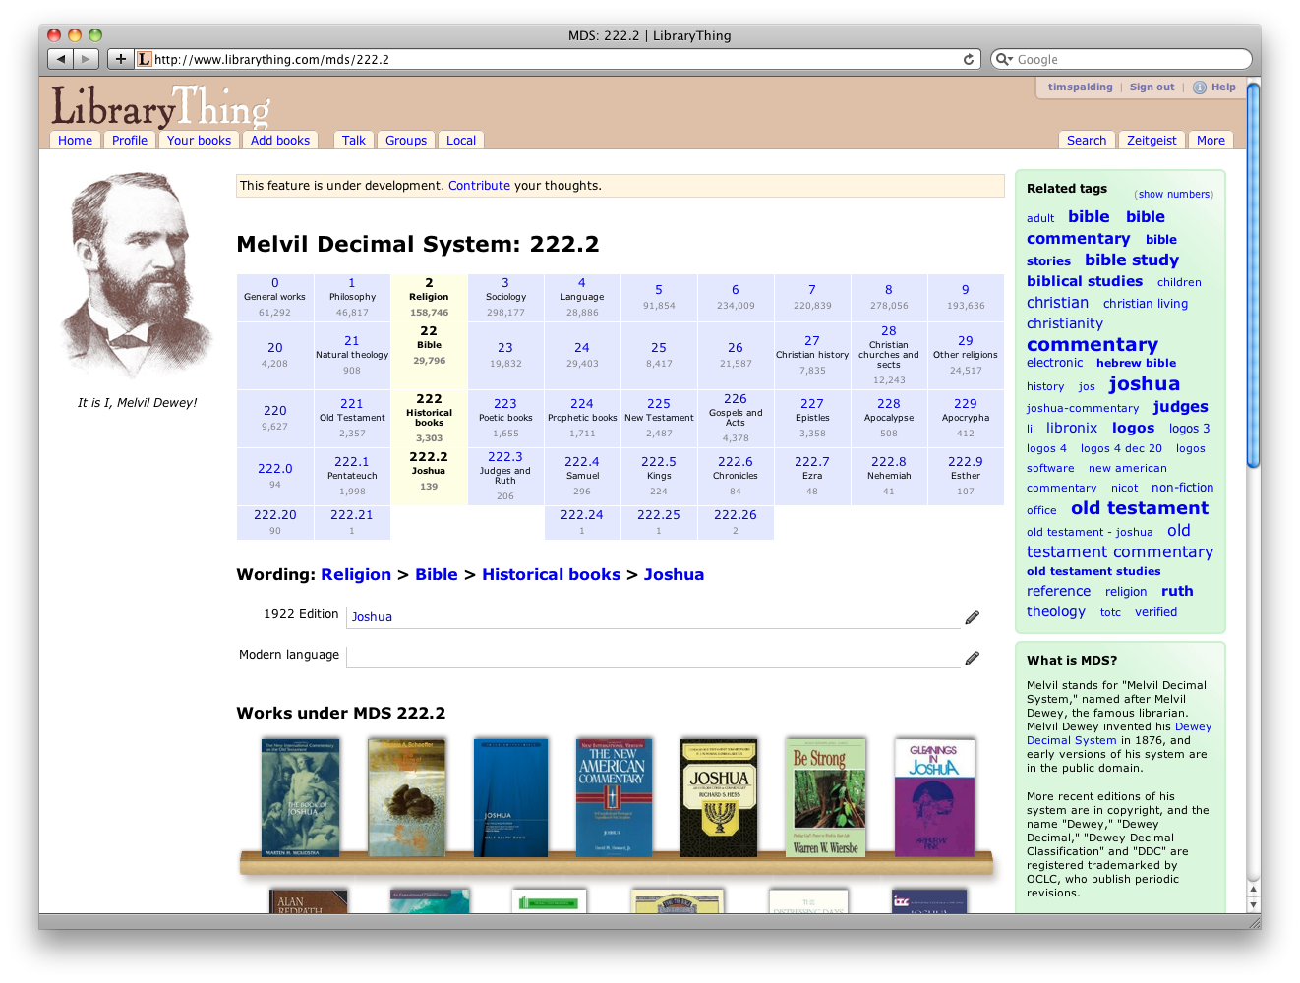This screenshot has height=983, width=1300.
Task: Click Religion in the Wording breadcrumb
Action: tap(356, 574)
